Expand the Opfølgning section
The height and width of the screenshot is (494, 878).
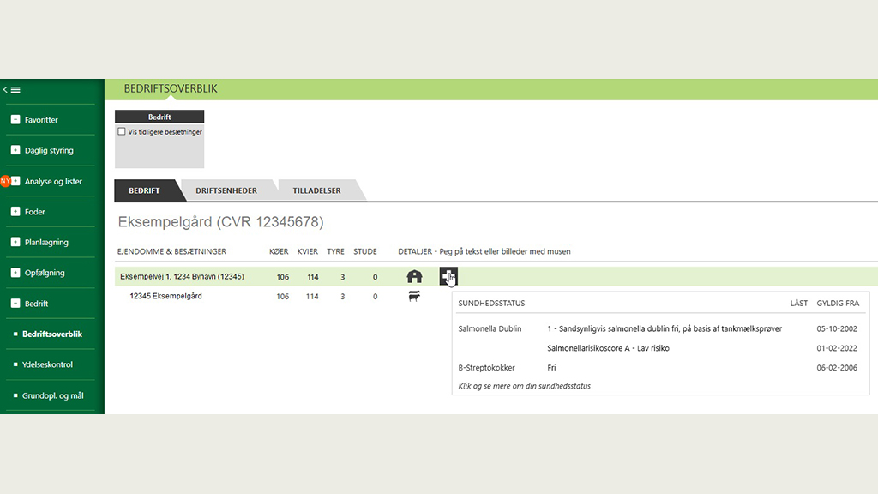click(15, 273)
